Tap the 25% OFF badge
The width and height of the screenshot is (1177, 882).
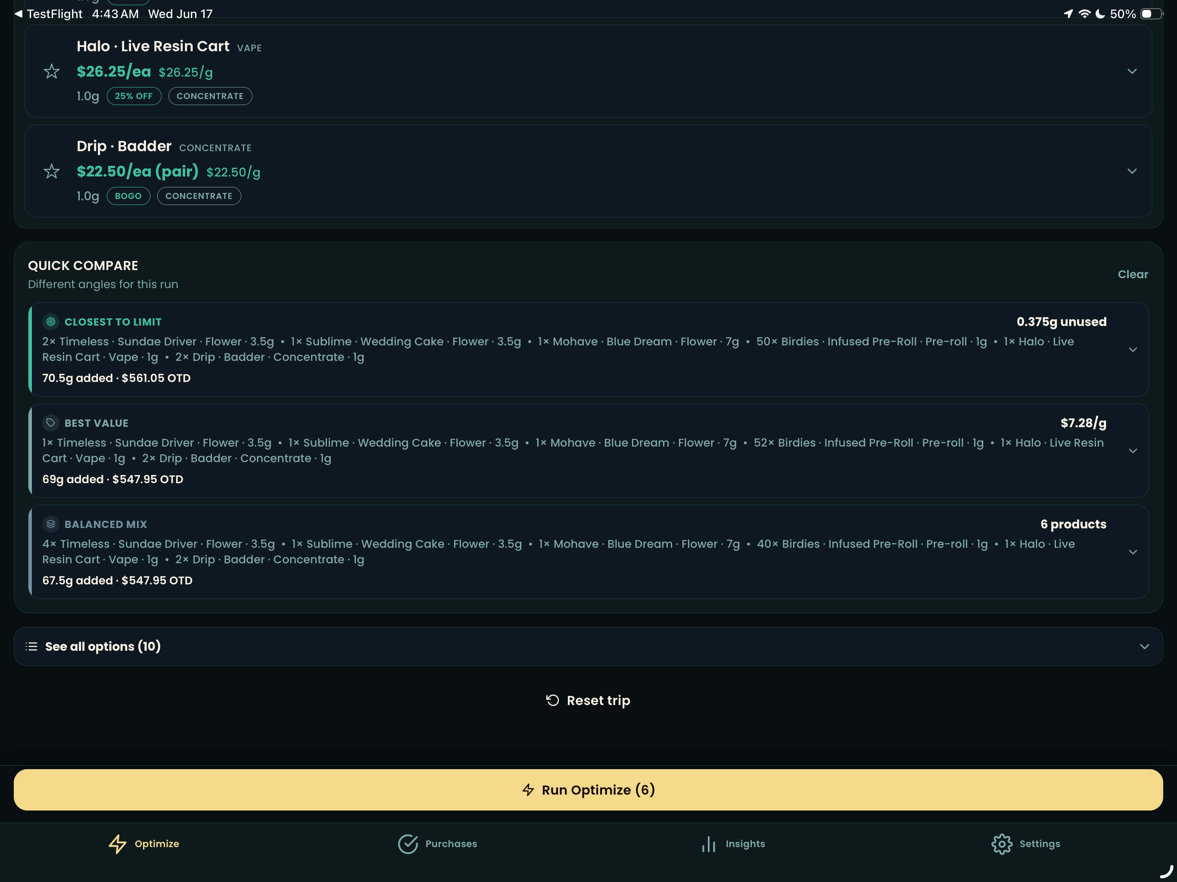[134, 96]
